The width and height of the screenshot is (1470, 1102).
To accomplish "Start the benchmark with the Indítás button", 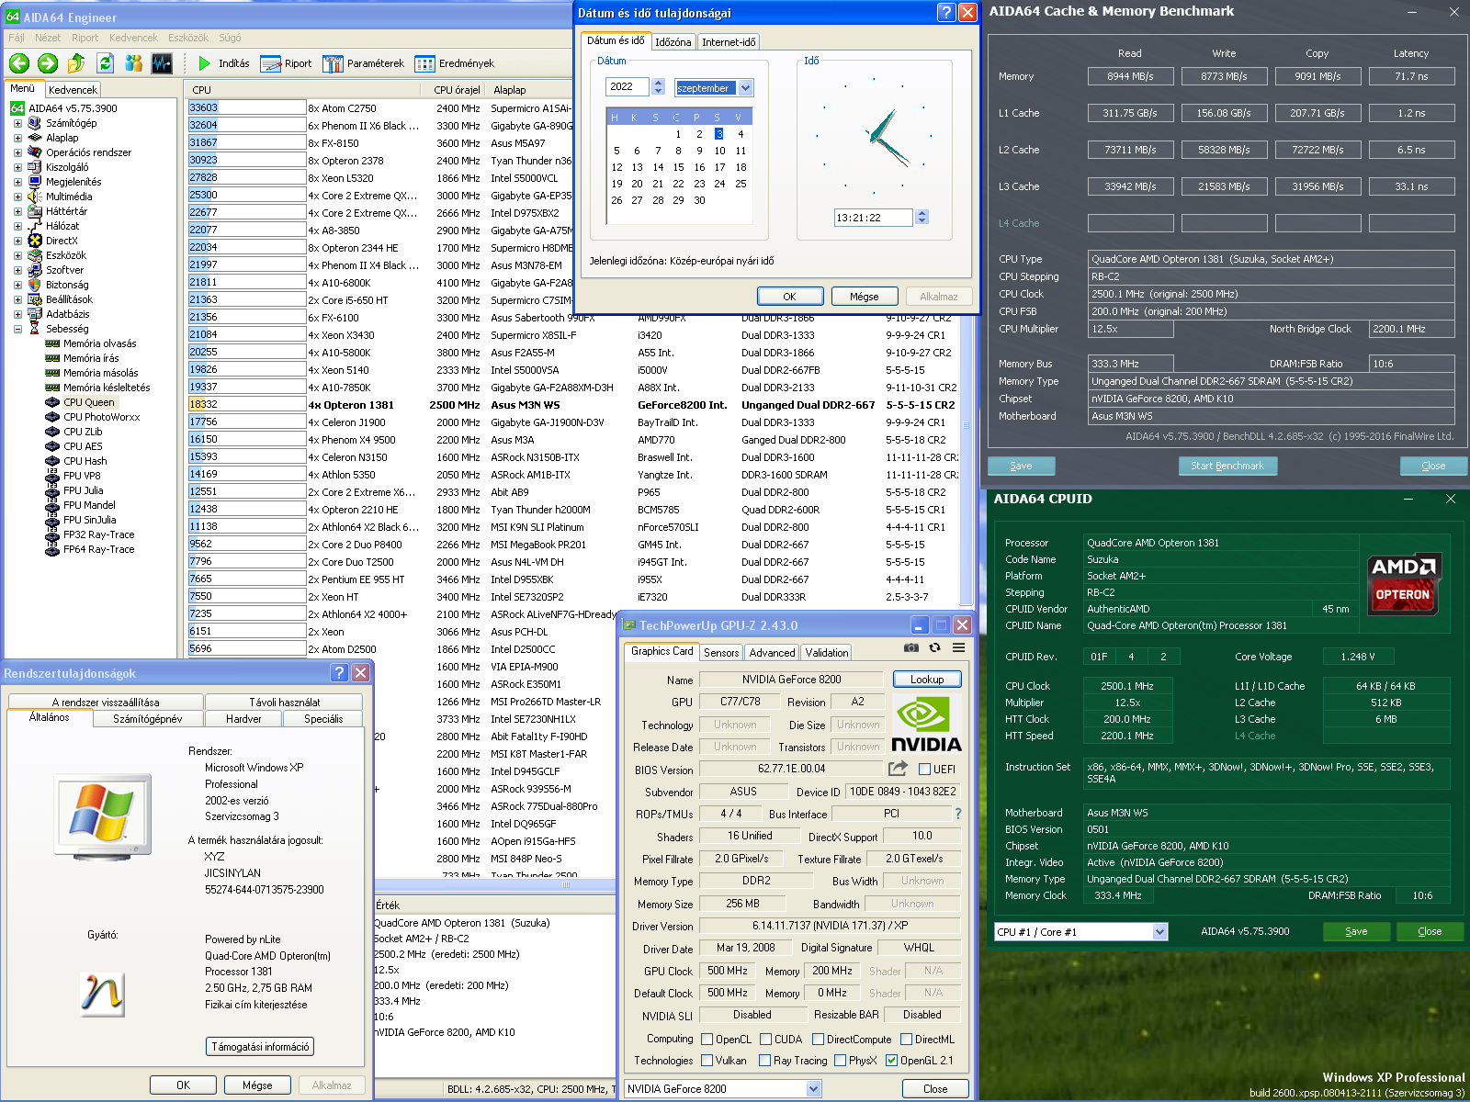I will click(224, 63).
